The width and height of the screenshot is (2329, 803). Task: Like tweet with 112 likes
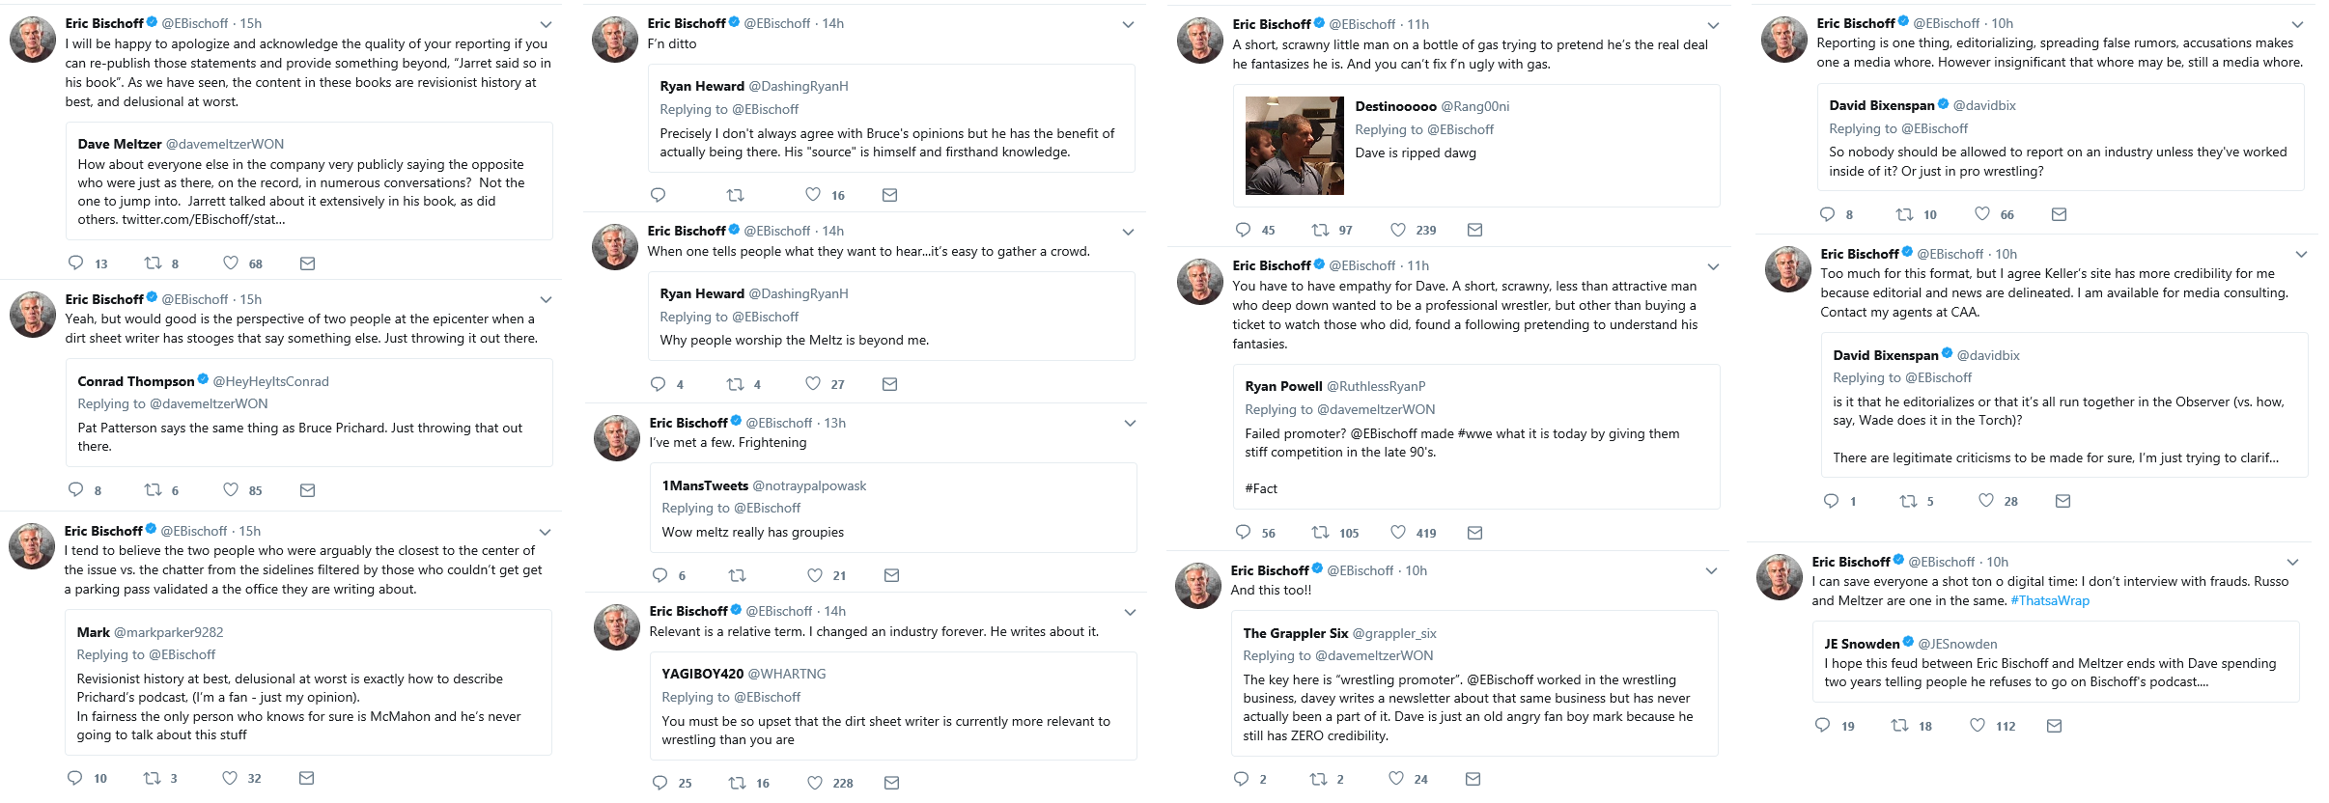point(1977,725)
